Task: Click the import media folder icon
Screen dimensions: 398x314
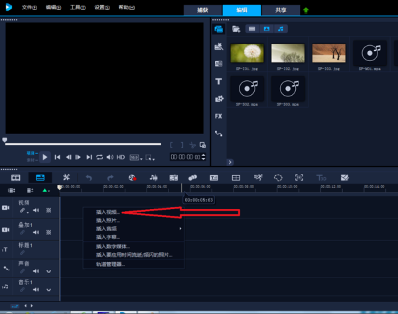Action: 236,29
